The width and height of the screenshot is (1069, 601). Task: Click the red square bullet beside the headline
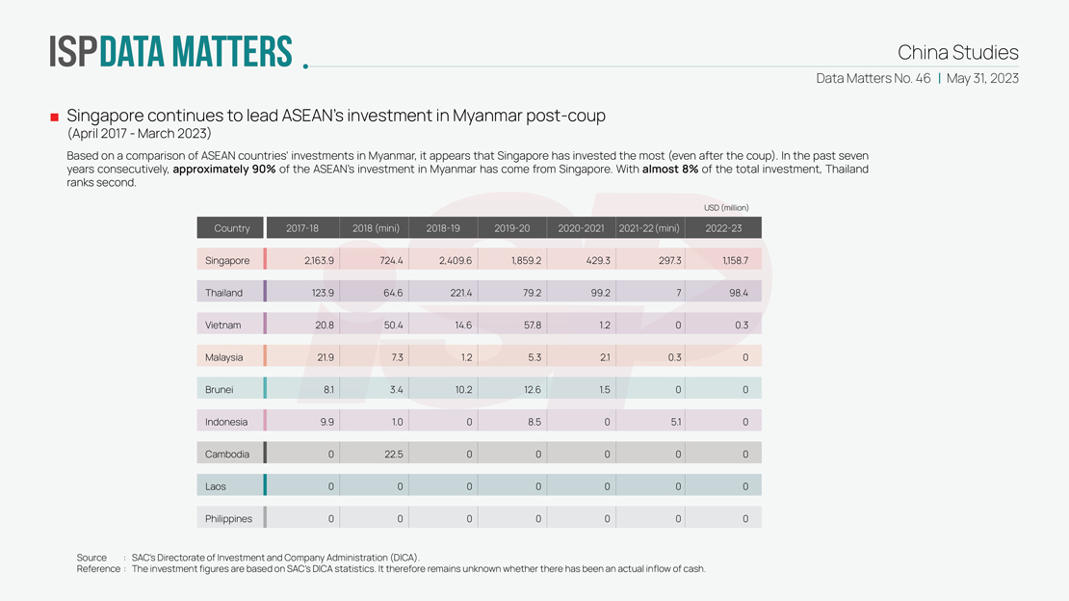pyautogui.click(x=55, y=118)
